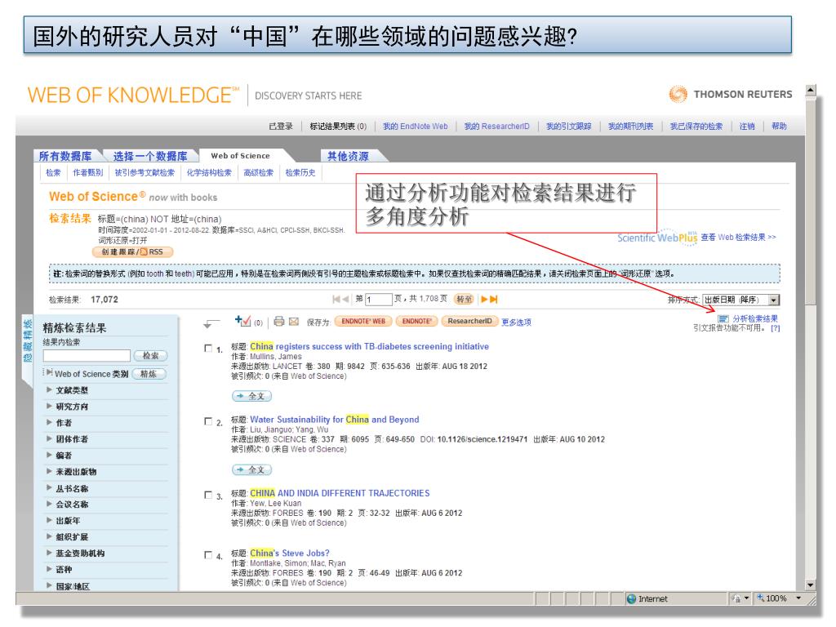Screen dimensions: 836x627
Task: Add to marked list plus-check icon
Action: [242, 320]
